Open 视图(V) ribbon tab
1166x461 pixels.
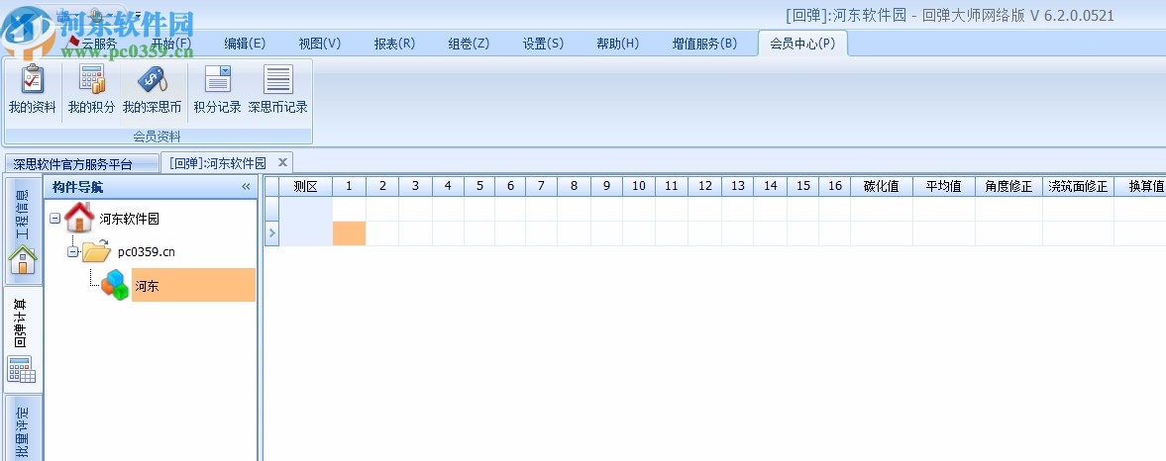pos(320,44)
